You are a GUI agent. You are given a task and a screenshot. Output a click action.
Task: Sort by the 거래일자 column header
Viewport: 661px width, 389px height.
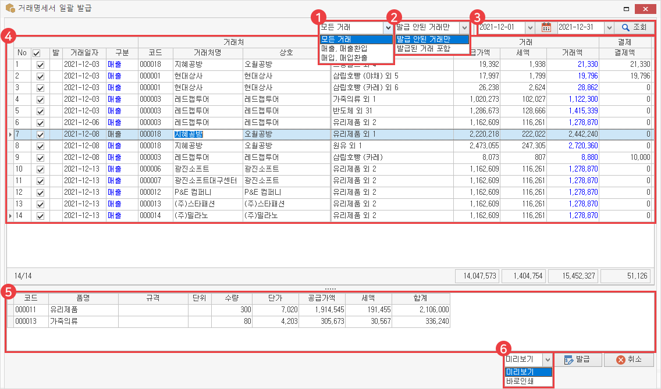pyautogui.click(x=84, y=53)
